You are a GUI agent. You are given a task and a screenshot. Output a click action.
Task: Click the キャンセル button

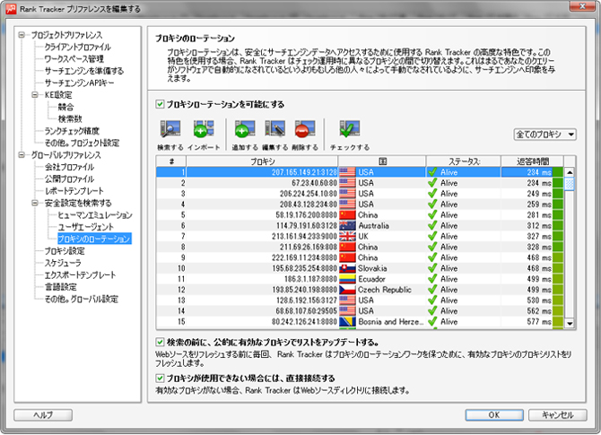(x=557, y=414)
